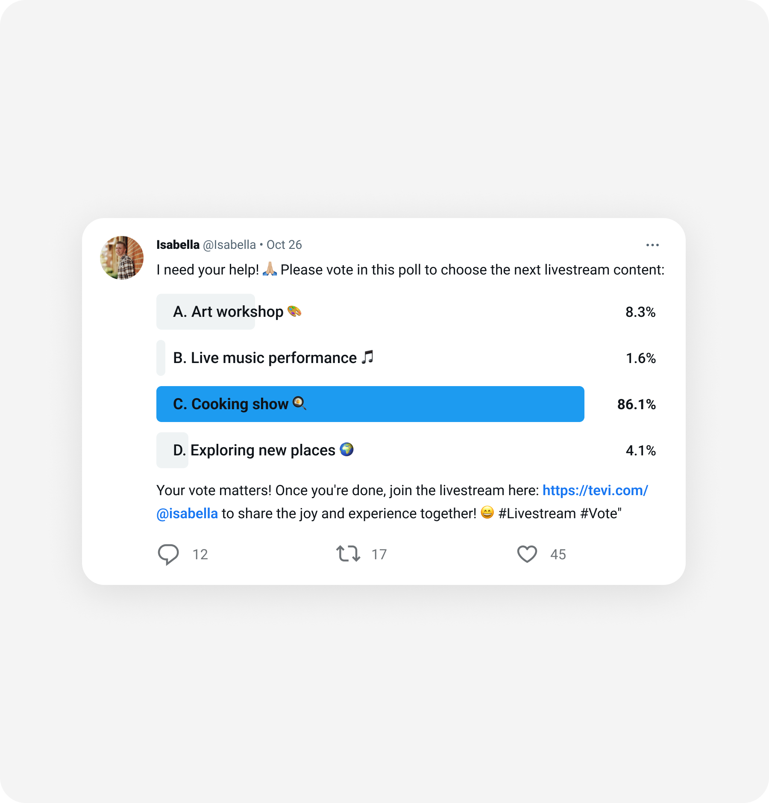Viewport: 769px width, 803px height.
Task: Click the #Livestream hashtag
Action: (x=537, y=514)
